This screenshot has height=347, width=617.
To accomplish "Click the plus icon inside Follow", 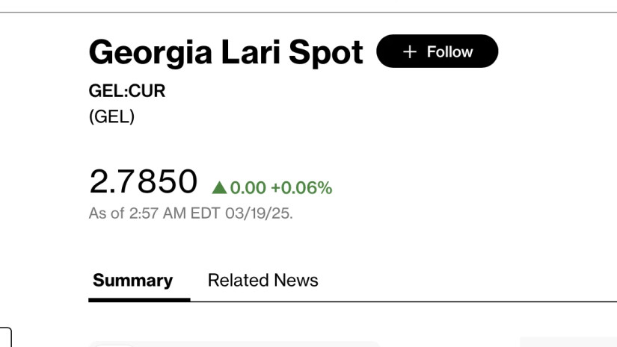I will coord(410,51).
